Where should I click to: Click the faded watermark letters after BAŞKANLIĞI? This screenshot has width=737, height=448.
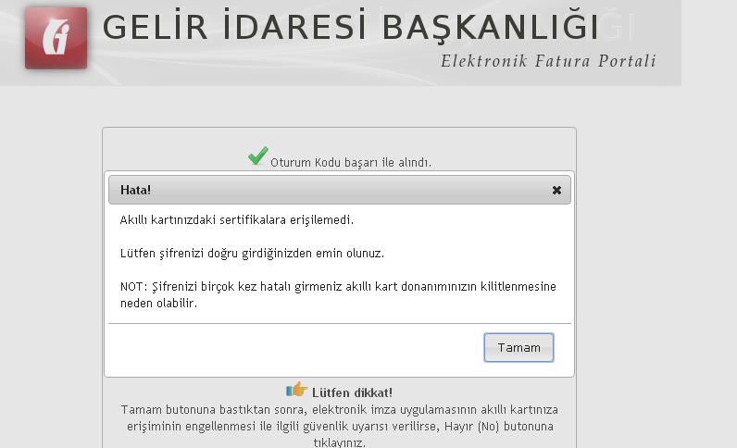pos(618,28)
